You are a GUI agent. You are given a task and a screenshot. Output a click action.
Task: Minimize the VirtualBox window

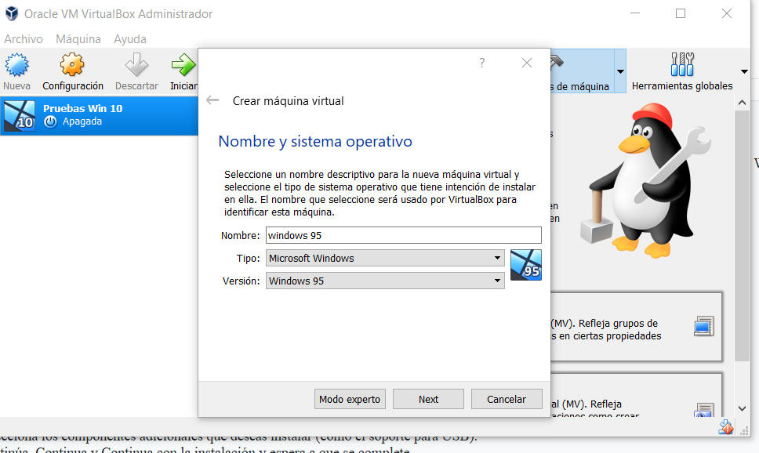tap(635, 13)
